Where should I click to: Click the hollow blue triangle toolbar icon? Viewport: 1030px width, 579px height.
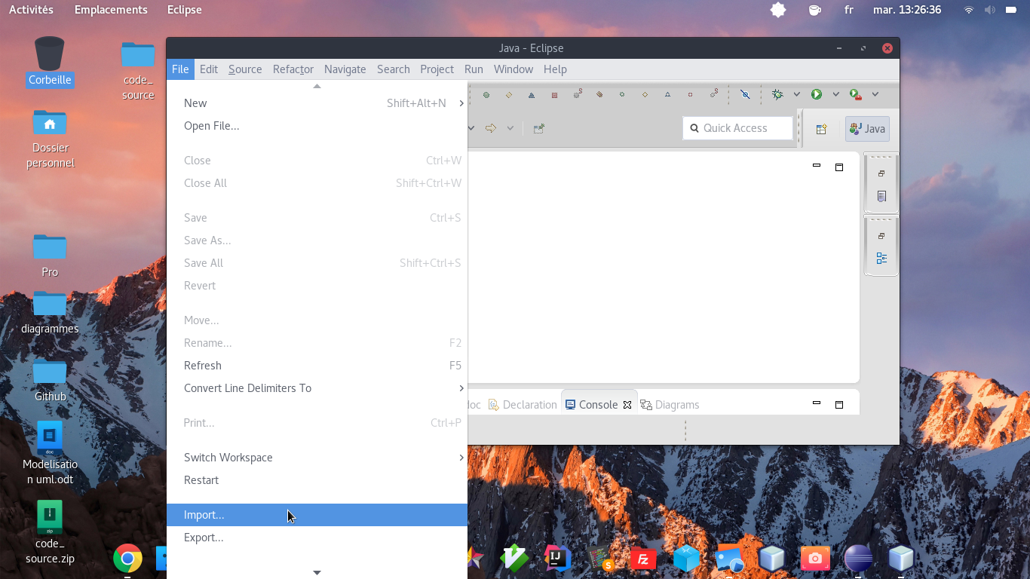pos(667,94)
